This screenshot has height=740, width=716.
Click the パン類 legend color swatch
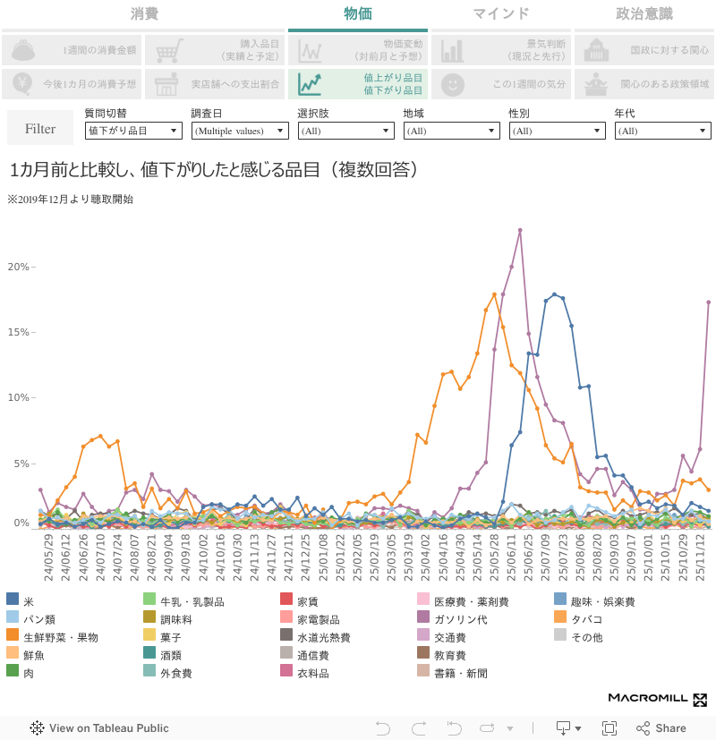pyautogui.click(x=13, y=617)
